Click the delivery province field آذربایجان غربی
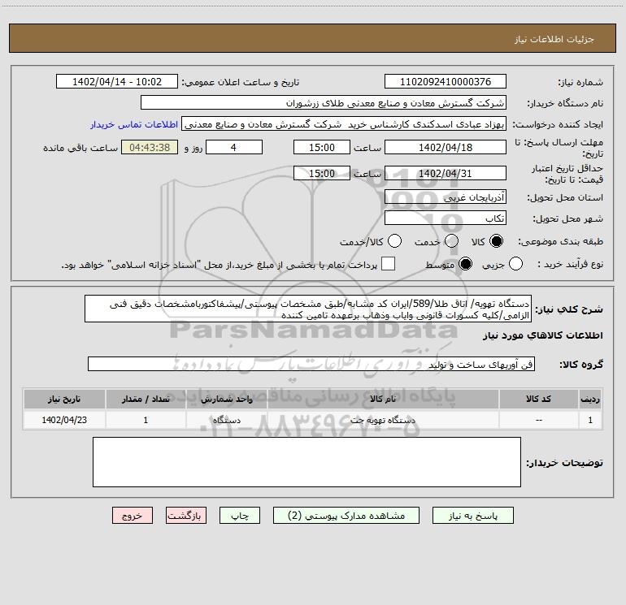 pyautogui.click(x=446, y=197)
